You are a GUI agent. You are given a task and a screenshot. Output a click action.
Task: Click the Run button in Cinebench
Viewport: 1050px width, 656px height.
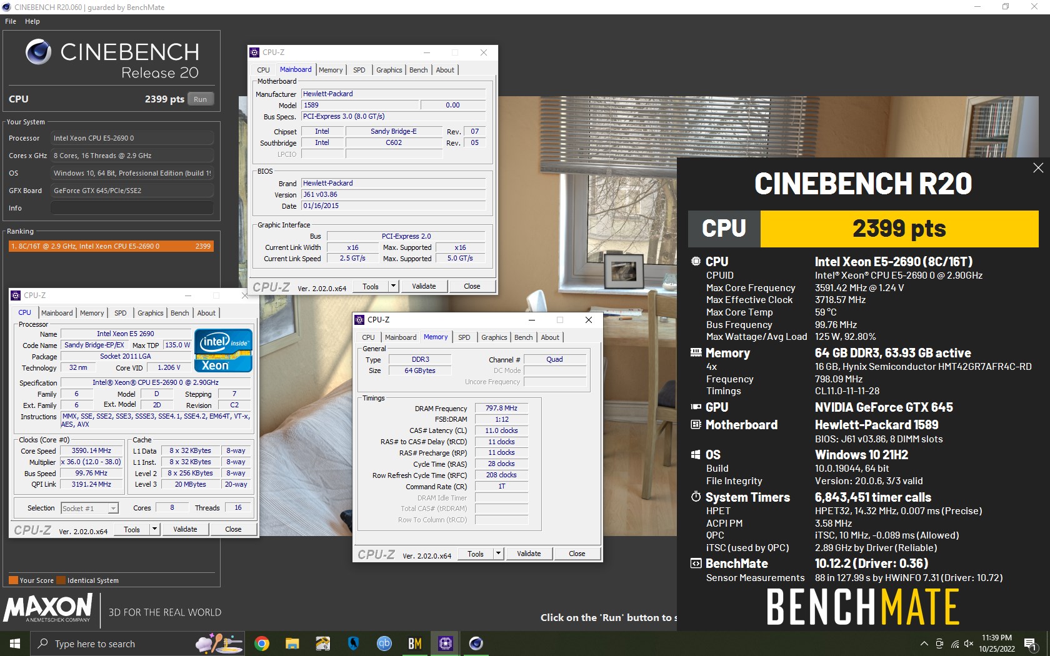200,99
